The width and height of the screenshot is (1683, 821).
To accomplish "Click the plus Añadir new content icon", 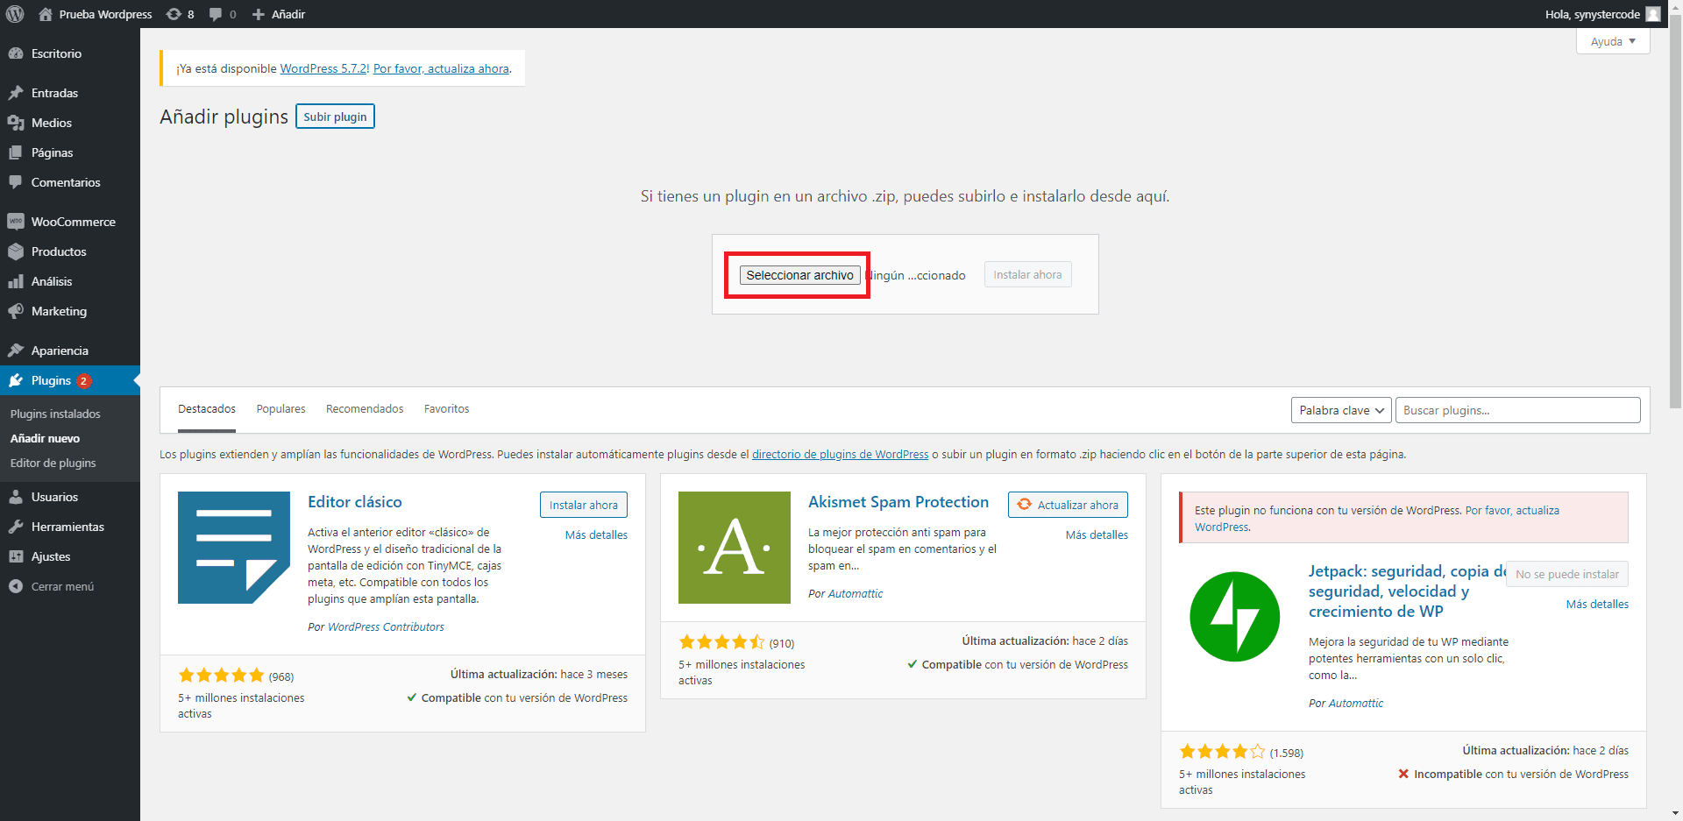I will coord(259,14).
